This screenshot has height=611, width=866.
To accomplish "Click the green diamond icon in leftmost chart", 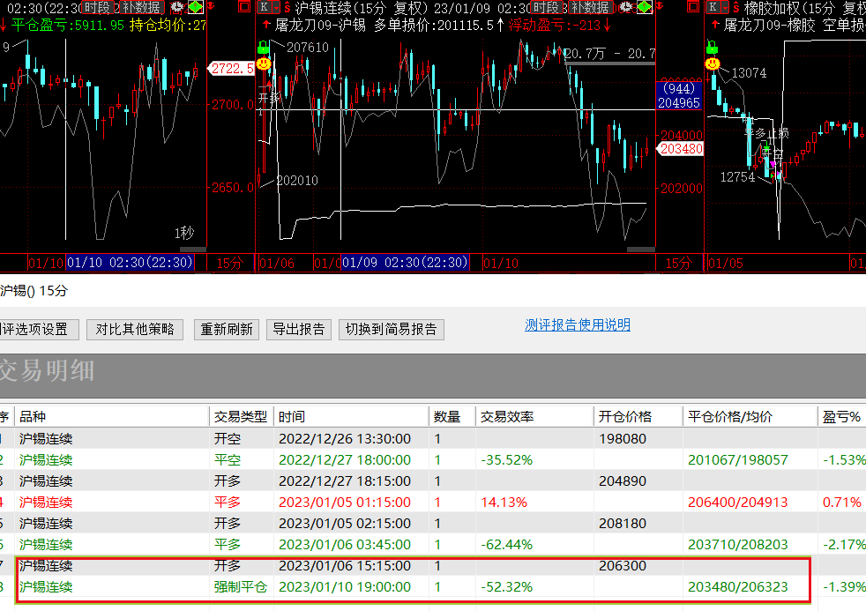I will pos(196,7).
